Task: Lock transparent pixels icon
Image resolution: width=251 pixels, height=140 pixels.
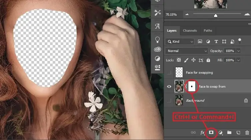Action: 179,60
